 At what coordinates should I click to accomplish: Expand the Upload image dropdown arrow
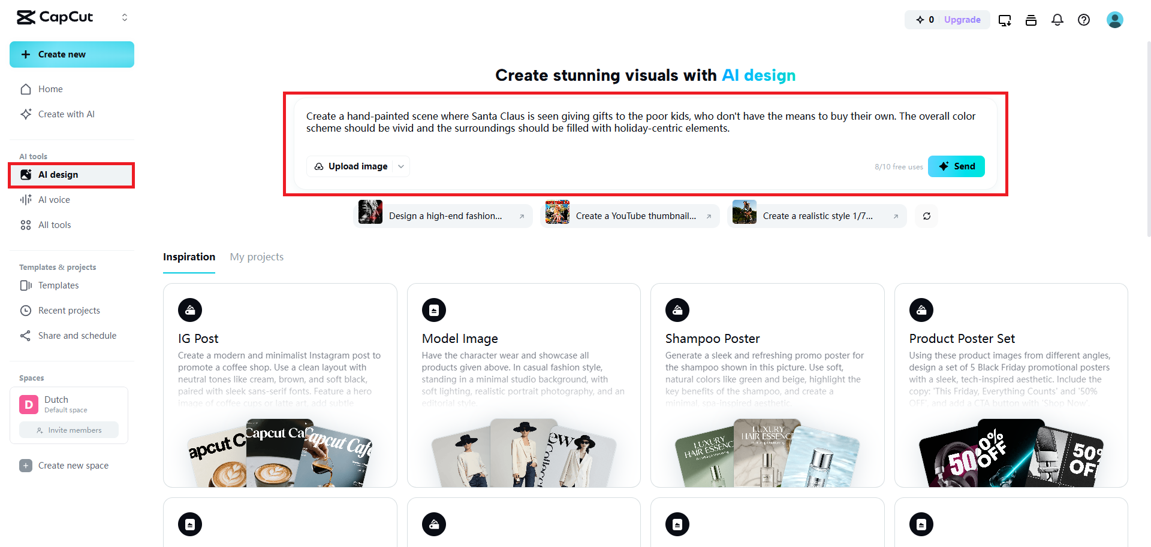click(401, 166)
